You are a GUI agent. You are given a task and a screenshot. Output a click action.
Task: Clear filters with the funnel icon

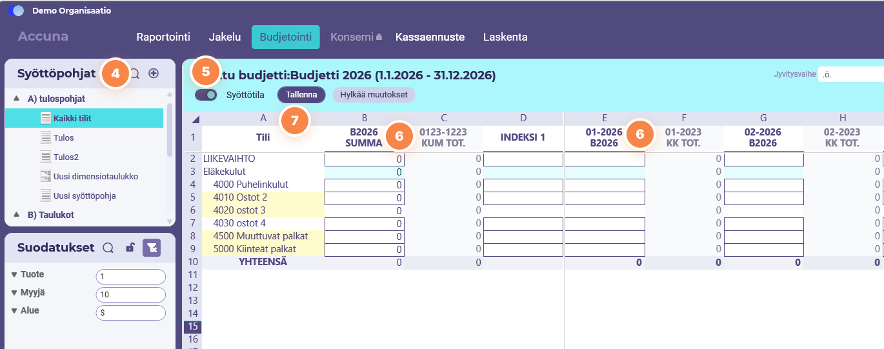[152, 248]
